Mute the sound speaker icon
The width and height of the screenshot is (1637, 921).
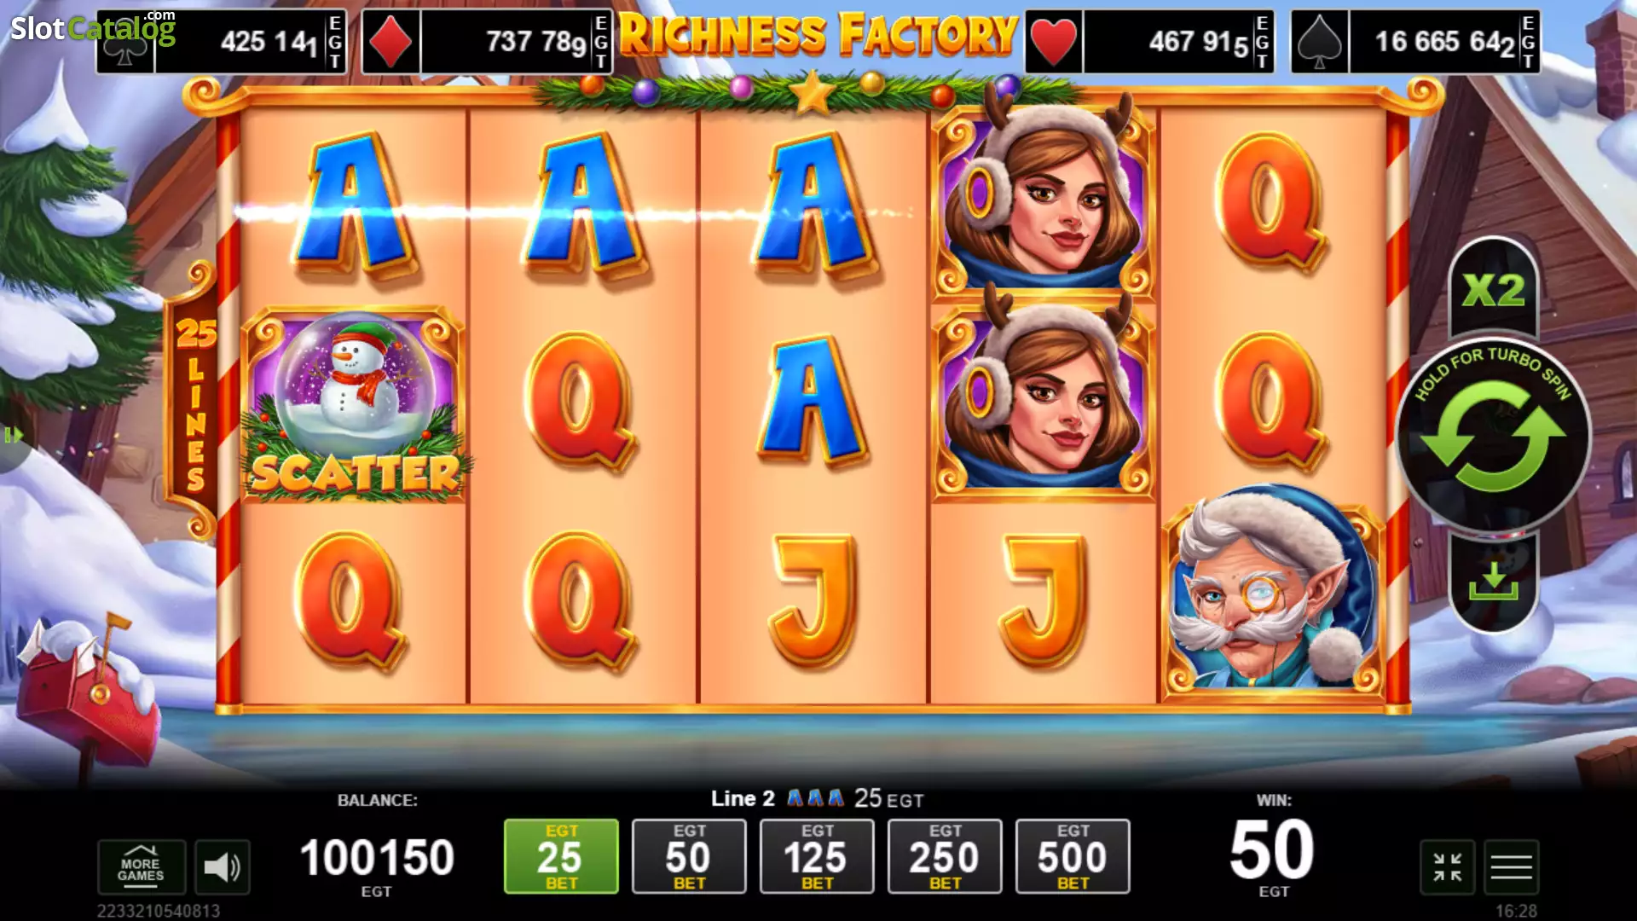223,867
